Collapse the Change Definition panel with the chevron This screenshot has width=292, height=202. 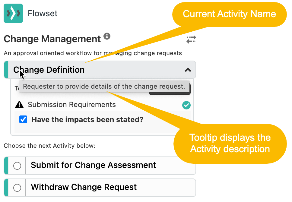point(188,70)
